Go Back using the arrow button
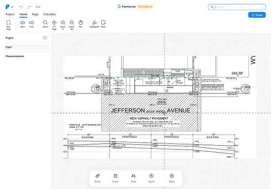The image size is (272, 189). click(23, 23)
